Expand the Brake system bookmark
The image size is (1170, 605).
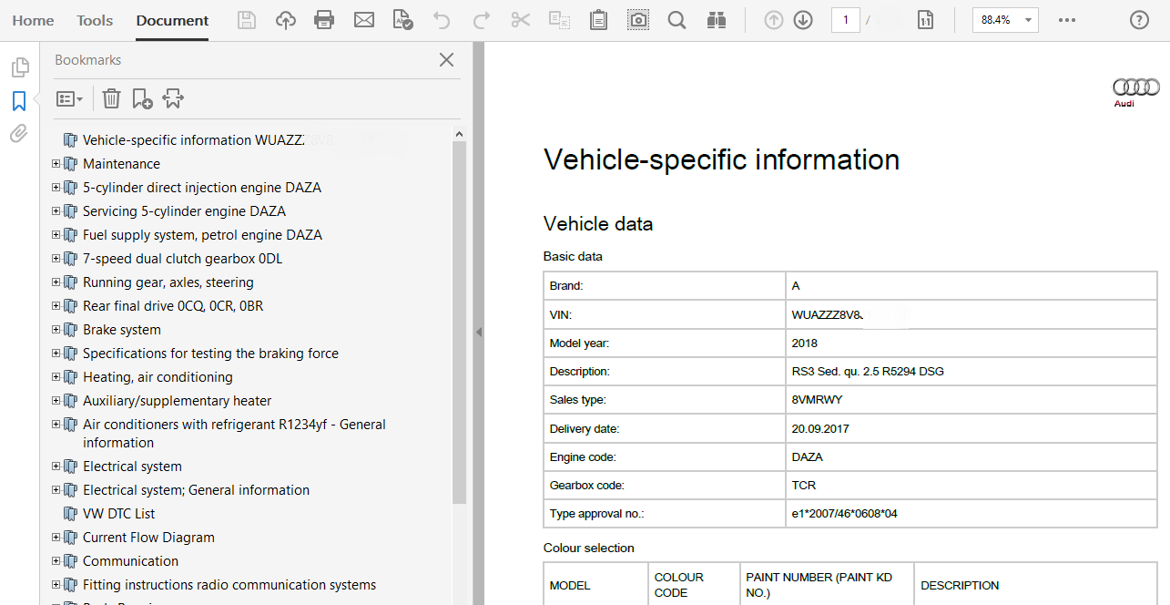click(x=56, y=330)
